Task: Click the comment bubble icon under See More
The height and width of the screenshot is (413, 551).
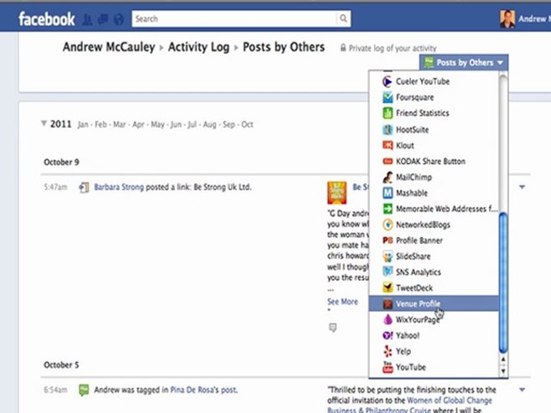Action: 332,328
